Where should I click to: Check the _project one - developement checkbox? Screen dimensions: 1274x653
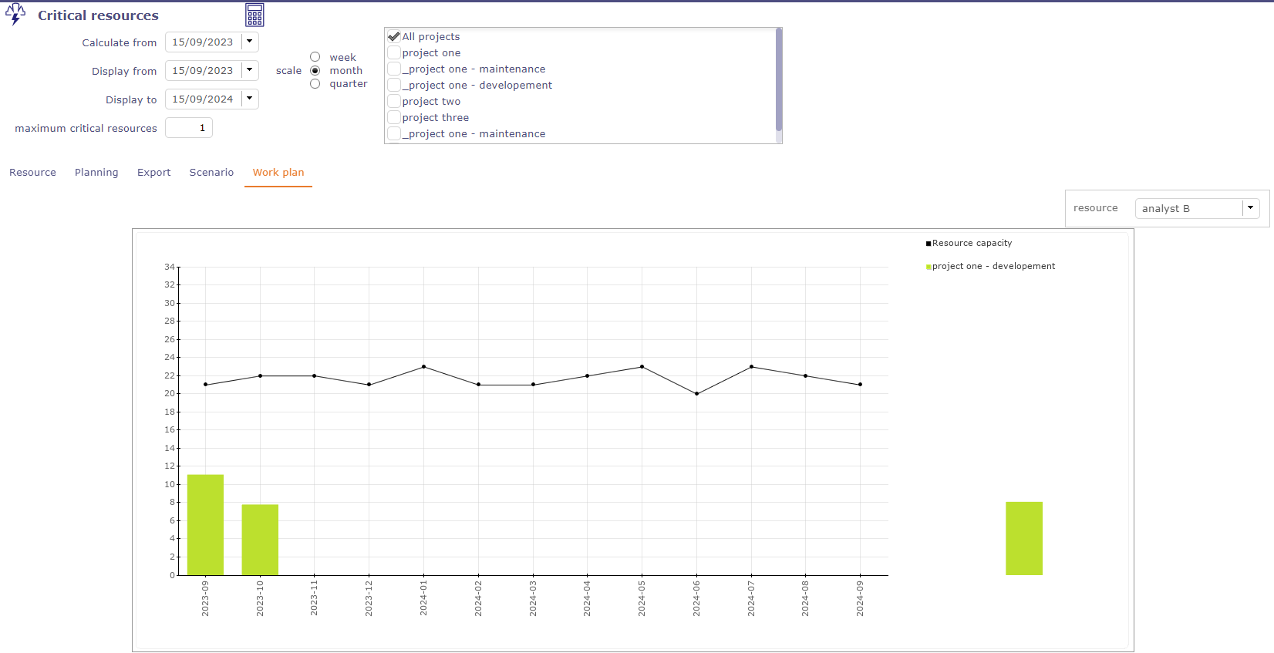[394, 85]
